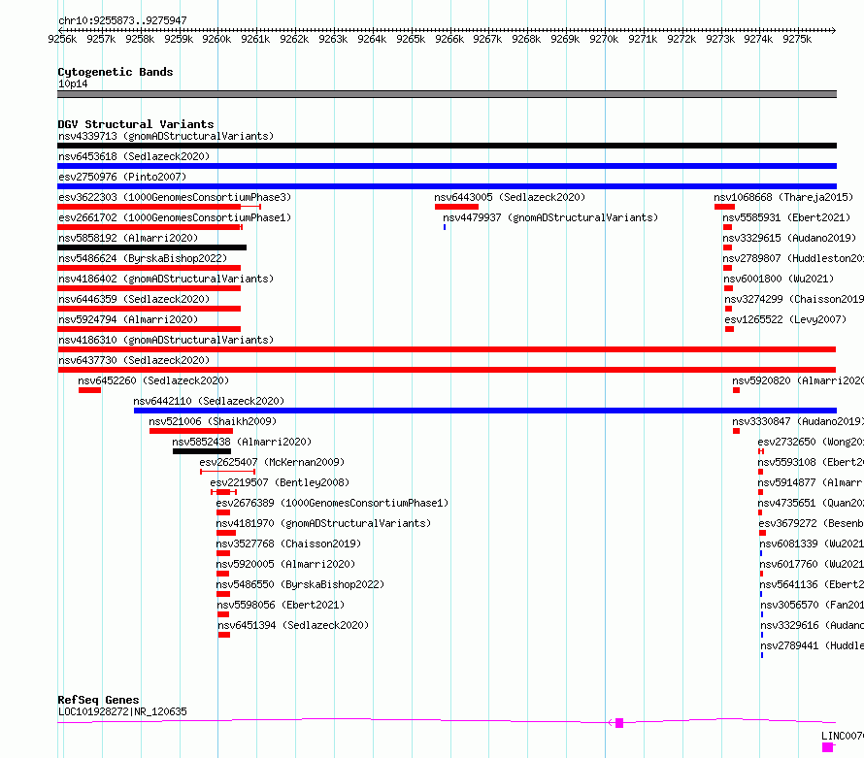Click the RefSeq Genes track title

99,700
